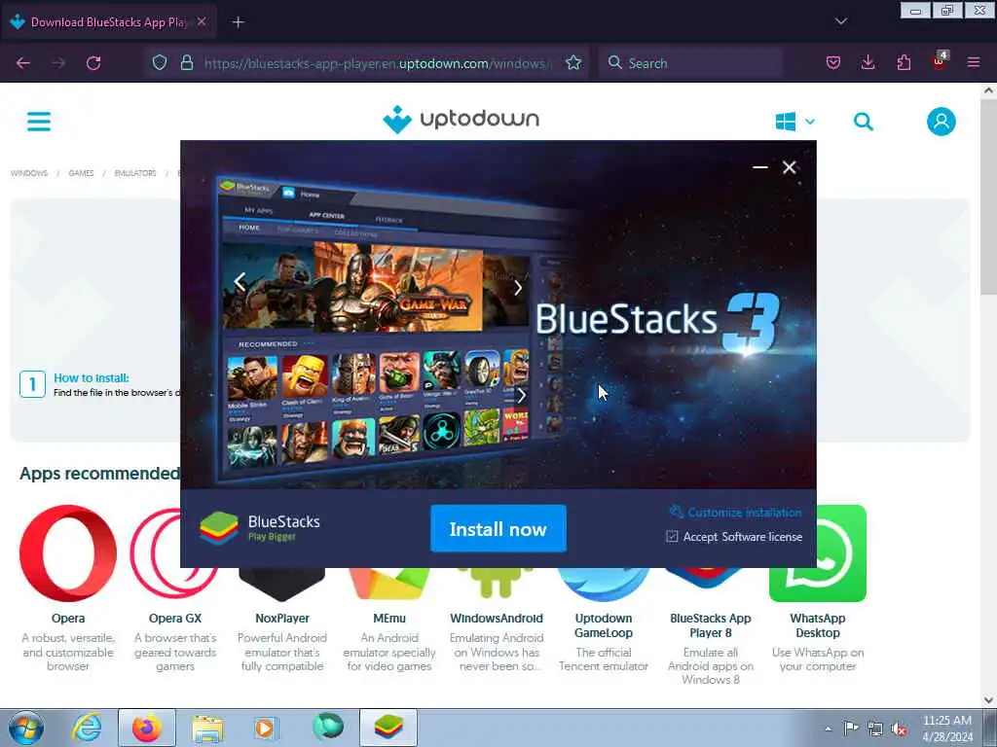Select the Download BlueStacks App Player tab

point(108,22)
